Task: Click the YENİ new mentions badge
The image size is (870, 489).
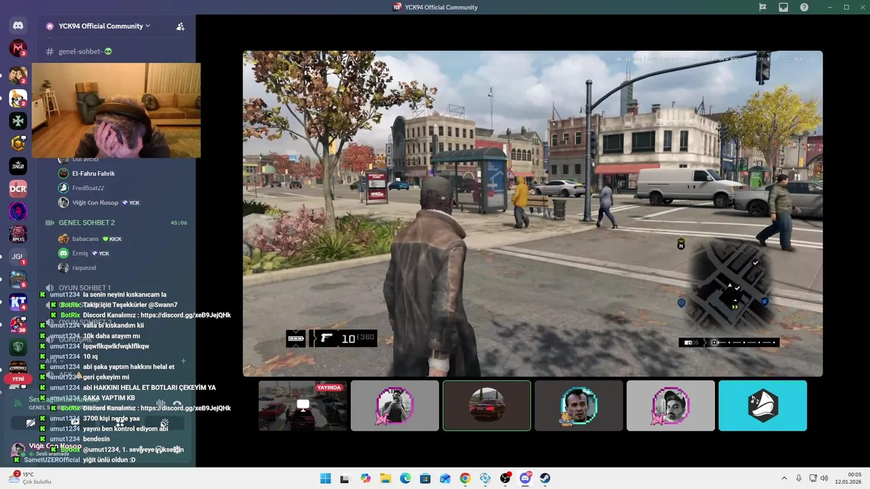Action: 18,379
